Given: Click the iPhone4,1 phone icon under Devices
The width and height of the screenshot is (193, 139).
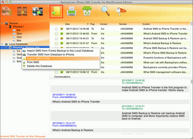Looking at the screenshot, I should click(x=10, y=27).
